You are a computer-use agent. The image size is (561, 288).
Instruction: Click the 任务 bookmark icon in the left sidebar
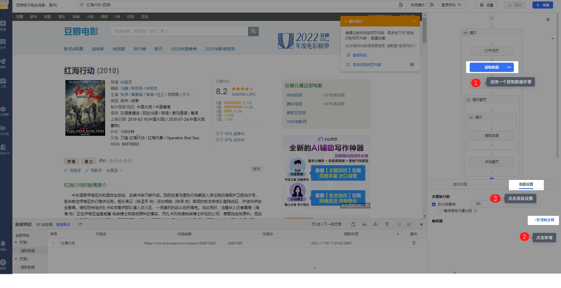tap(3, 42)
